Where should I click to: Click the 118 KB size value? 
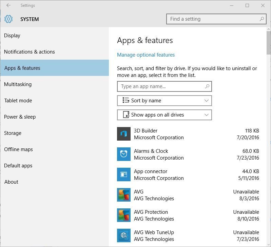point(252,131)
